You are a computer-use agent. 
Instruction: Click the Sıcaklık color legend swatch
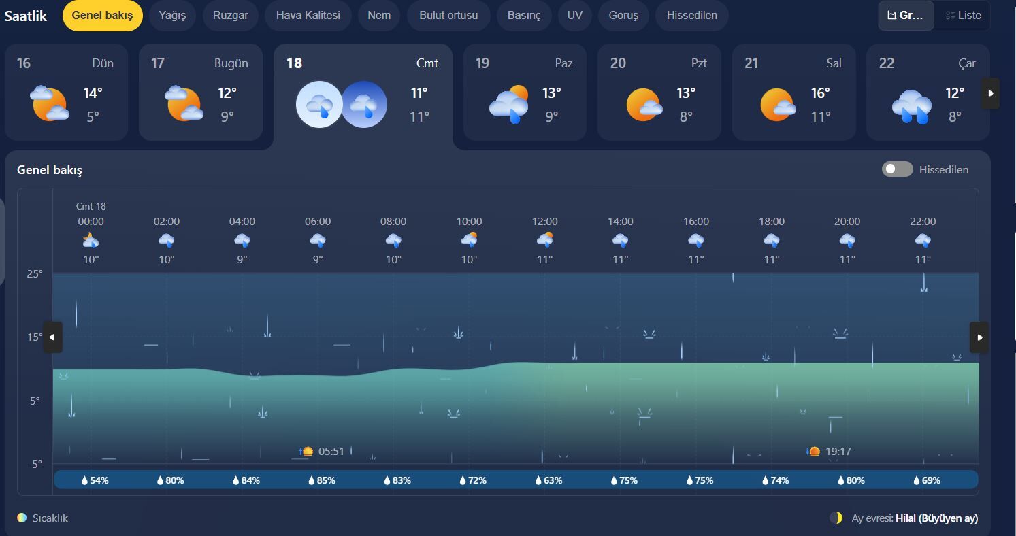pyautogui.click(x=22, y=518)
